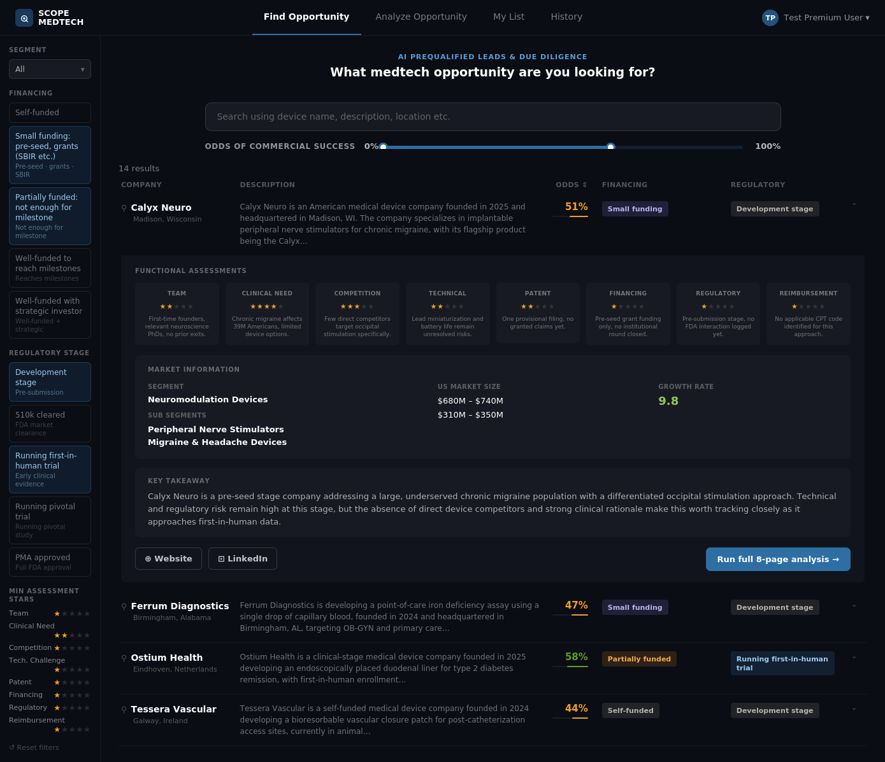Open the History tab

[566, 17]
